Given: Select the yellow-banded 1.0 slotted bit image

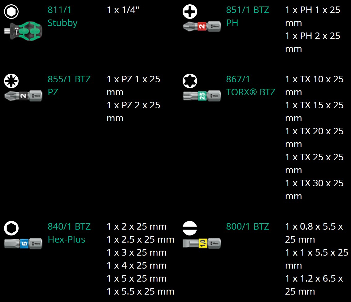Looking at the screenshot, I should pyautogui.click(x=202, y=243).
